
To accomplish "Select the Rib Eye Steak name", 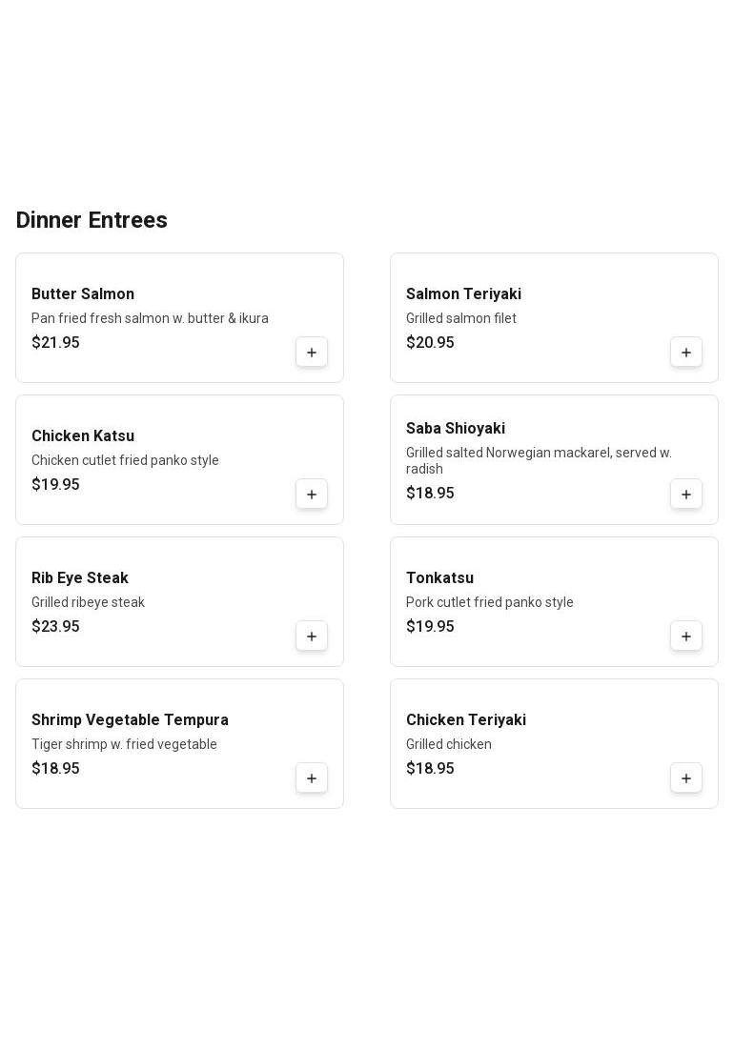I will coord(80,578).
